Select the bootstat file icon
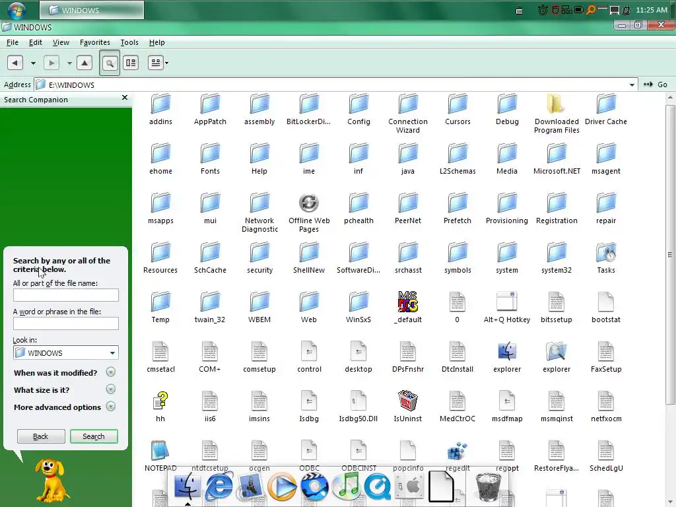Screen dimensions: 676x507 (606, 301)
